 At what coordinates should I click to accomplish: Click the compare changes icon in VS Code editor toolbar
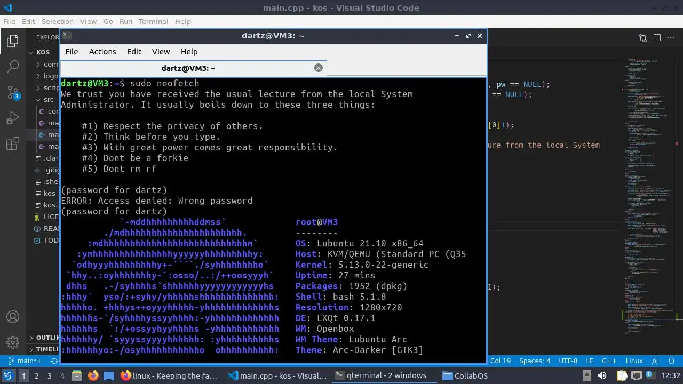(643, 37)
